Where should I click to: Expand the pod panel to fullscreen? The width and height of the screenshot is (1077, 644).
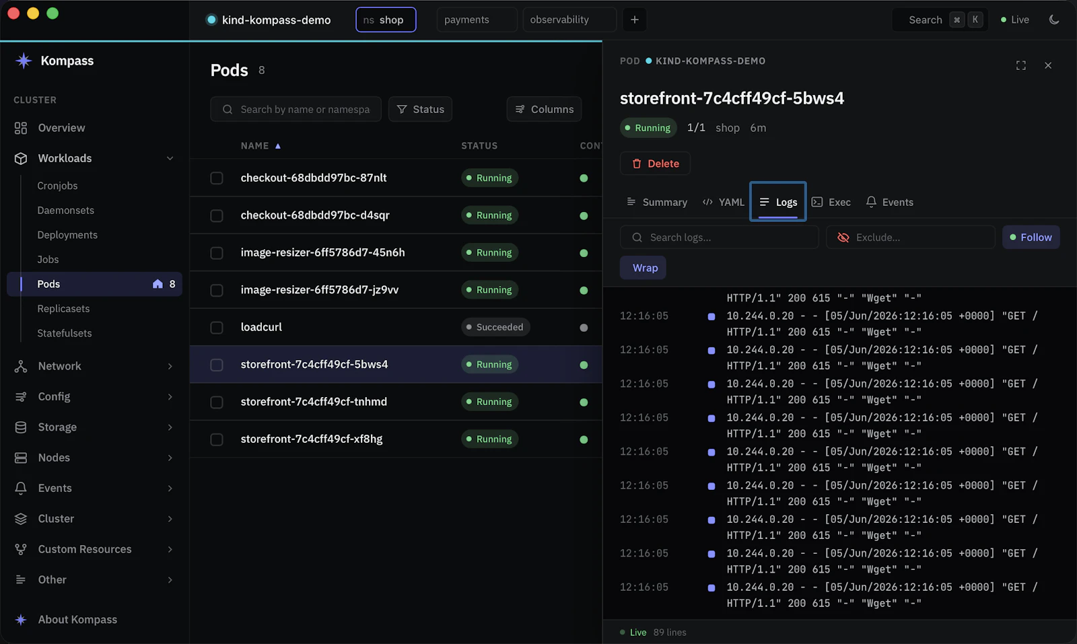(1021, 65)
